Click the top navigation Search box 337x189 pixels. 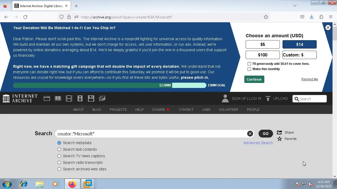tap(310, 99)
